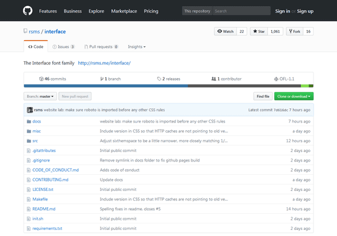Open the Branch: master dropdown

click(x=40, y=96)
